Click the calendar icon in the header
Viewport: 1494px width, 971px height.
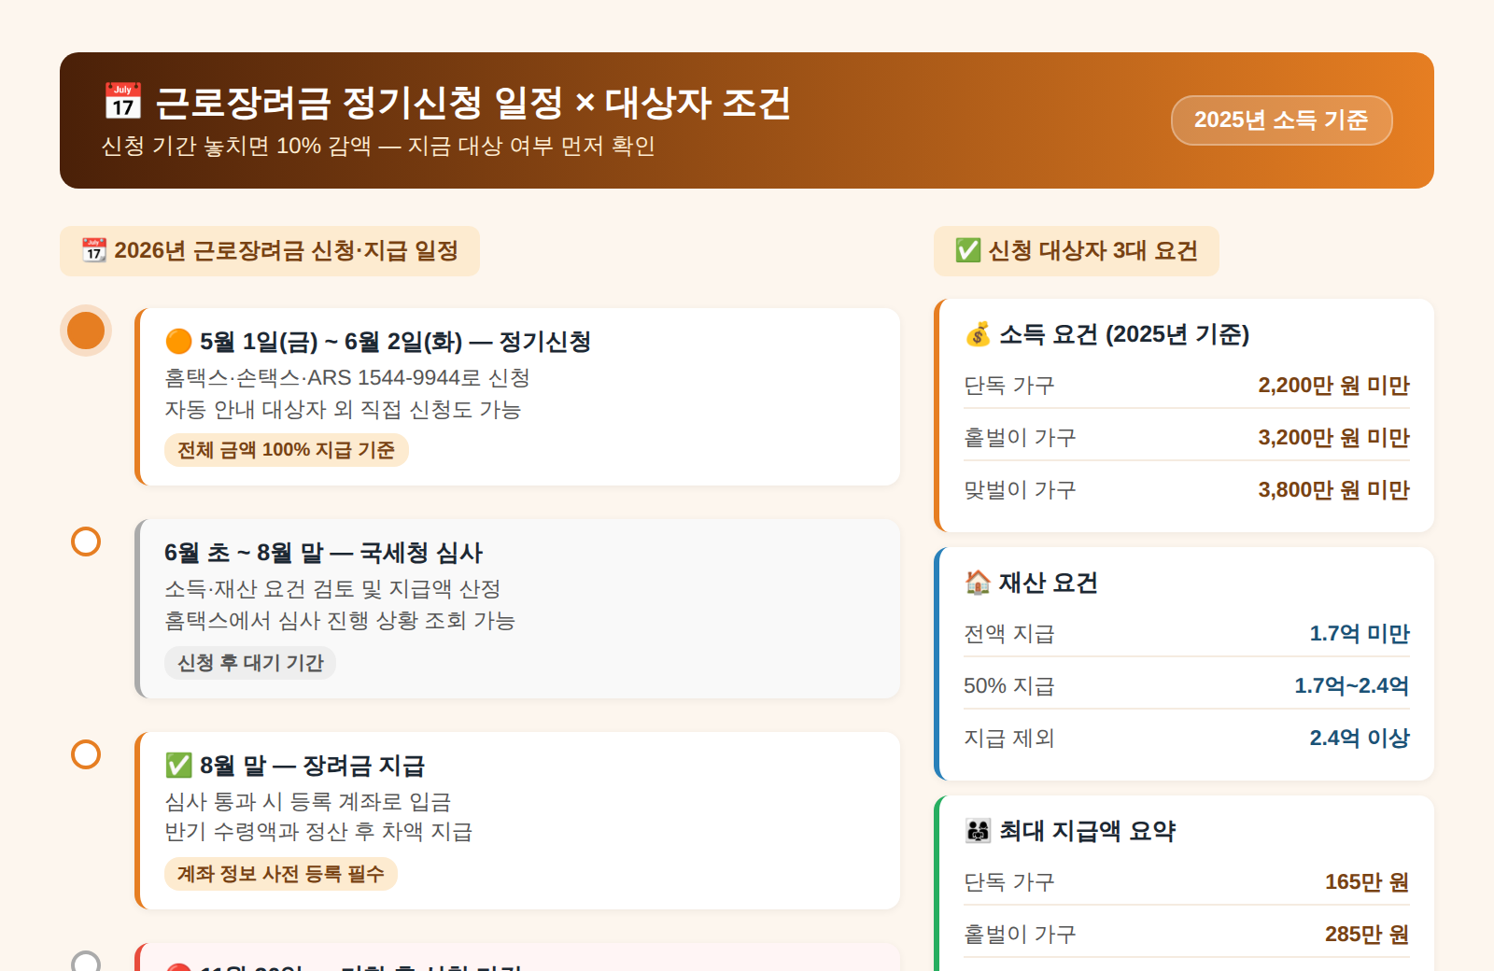(124, 99)
